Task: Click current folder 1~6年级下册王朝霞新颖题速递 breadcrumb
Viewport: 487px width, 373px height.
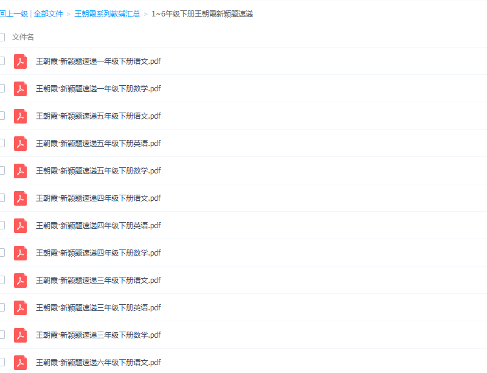Action: 202,14
